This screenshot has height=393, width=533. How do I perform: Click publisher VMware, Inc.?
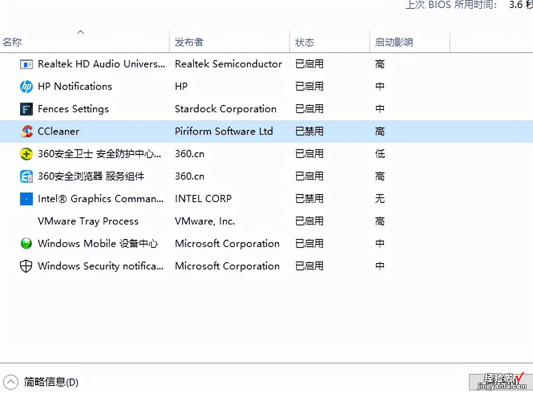click(x=205, y=221)
